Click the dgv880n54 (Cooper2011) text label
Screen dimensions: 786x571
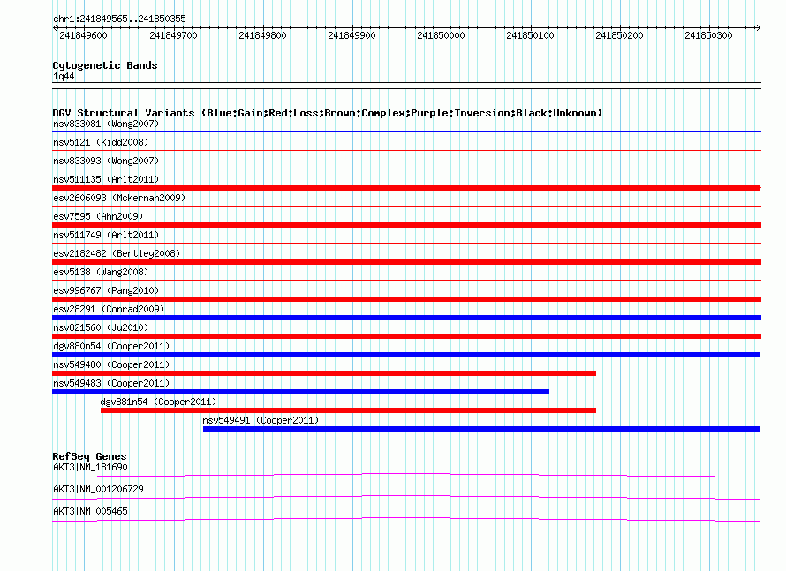tap(111, 346)
